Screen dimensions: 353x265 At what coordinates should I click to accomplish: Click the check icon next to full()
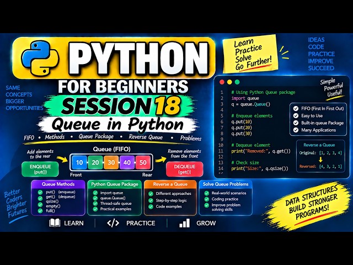pos(40,211)
